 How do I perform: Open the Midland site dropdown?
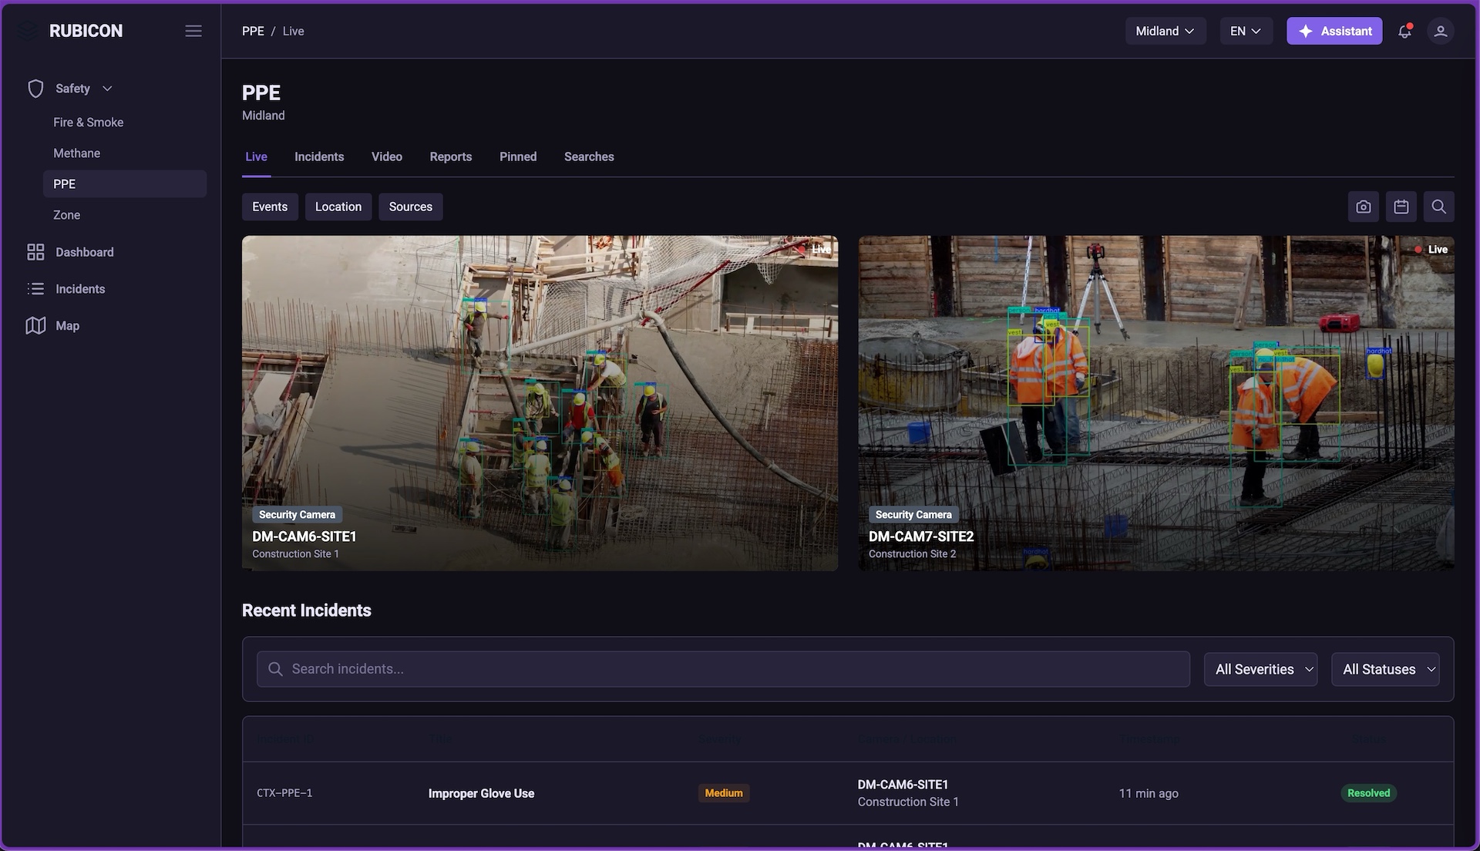pyautogui.click(x=1165, y=31)
